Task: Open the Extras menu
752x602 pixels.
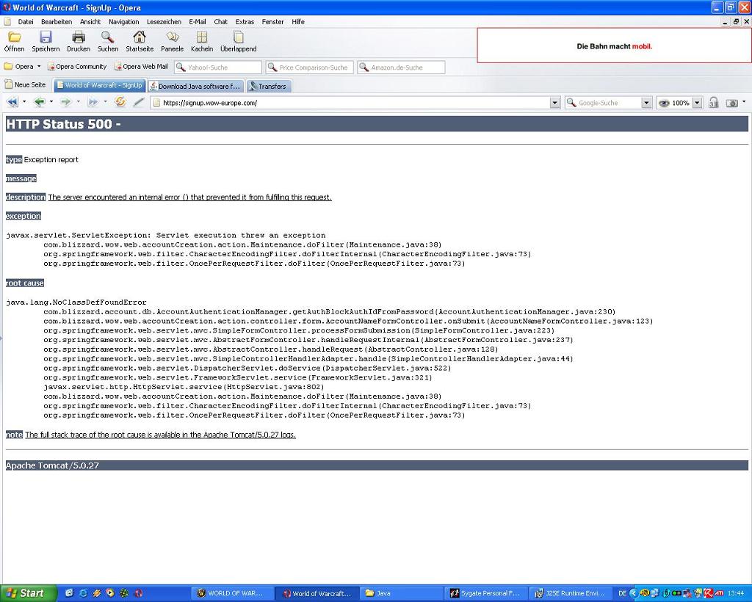Action: pos(245,21)
